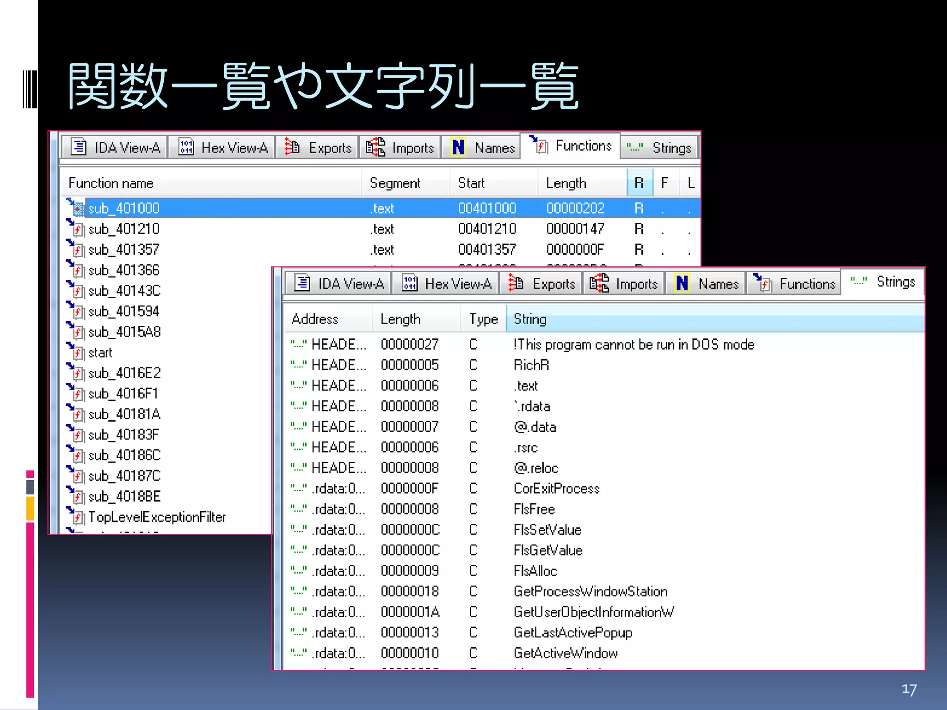Image resolution: width=947 pixels, height=710 pixels.
Task: Select string 'FlsSetValue'
Action: coord(547,530)
